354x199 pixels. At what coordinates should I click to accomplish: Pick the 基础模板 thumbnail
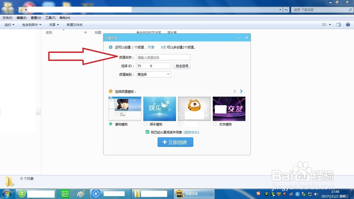pos(125,109)
